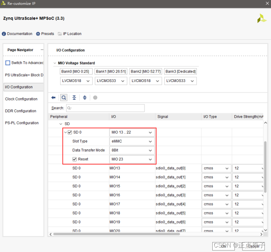Screen dimensions: 271x252
Task: Open the Documentation info link
Action: (x=17, y=34)
